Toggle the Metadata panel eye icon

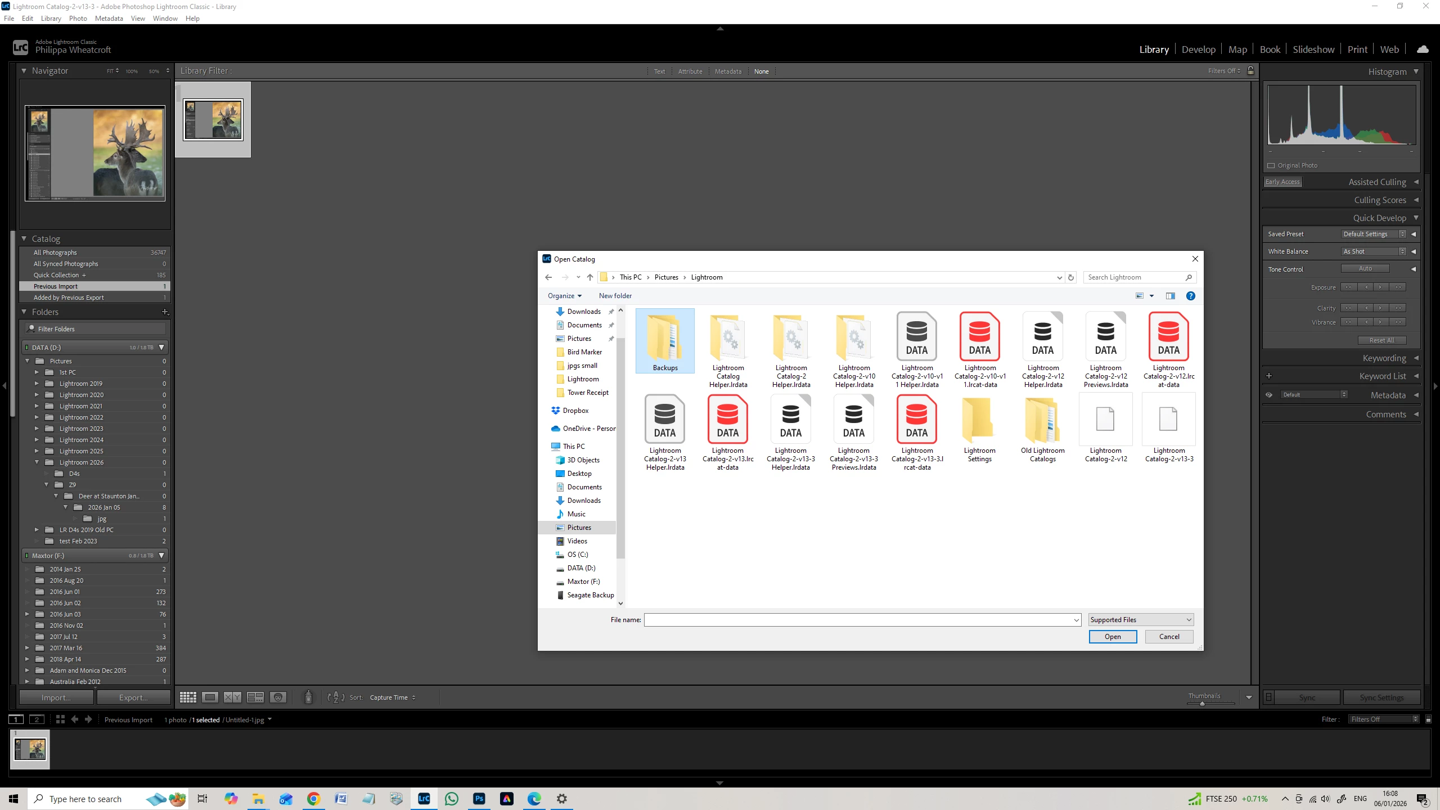pos(1269,395)
